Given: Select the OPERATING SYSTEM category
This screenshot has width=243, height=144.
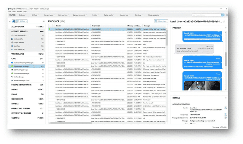Looking at the screenshot, I should click(27, 108).
